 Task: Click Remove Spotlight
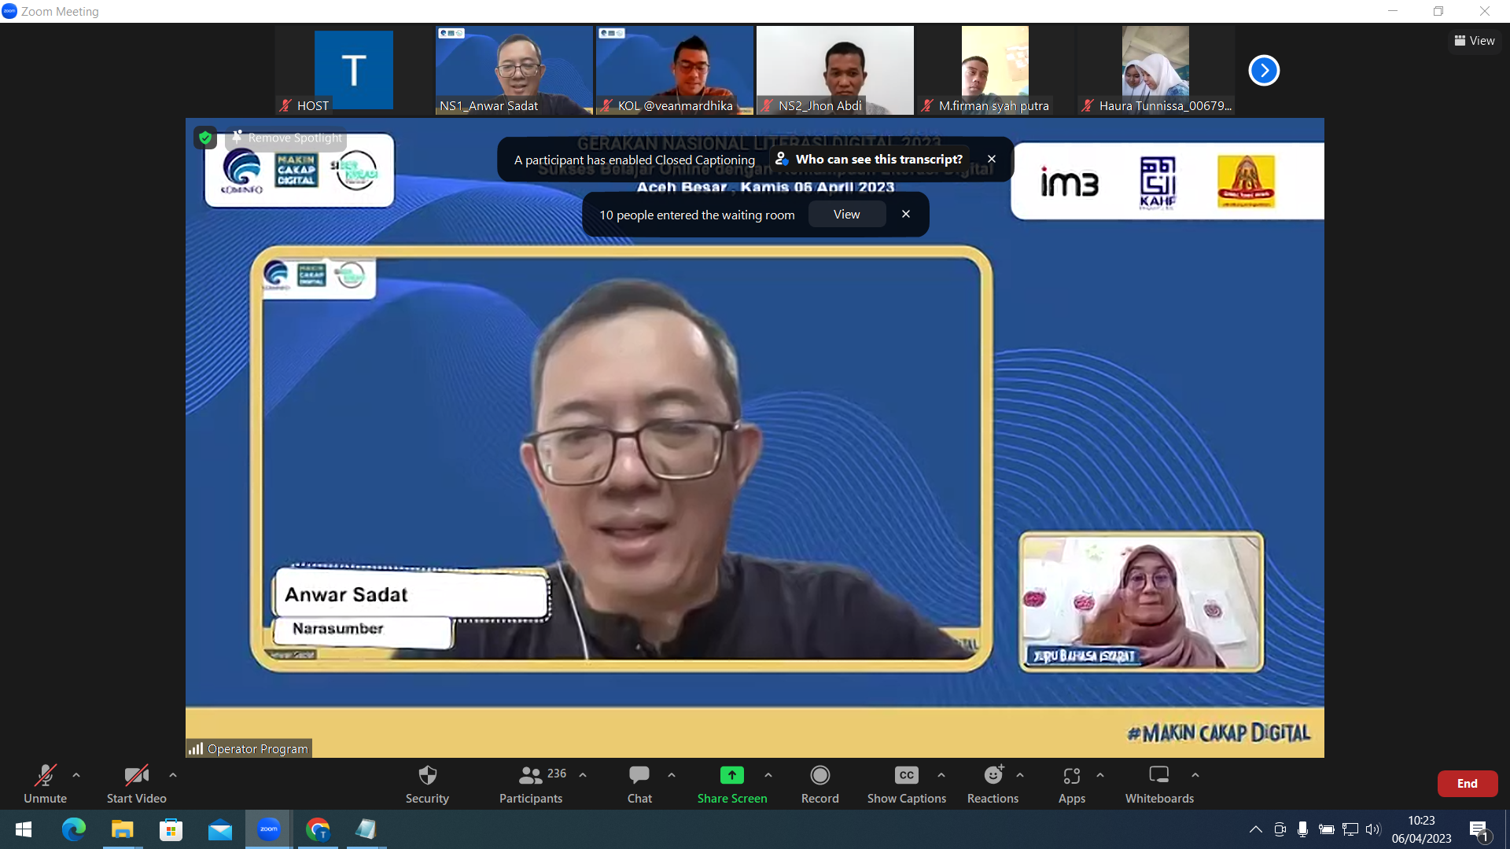tap(287, 138)
